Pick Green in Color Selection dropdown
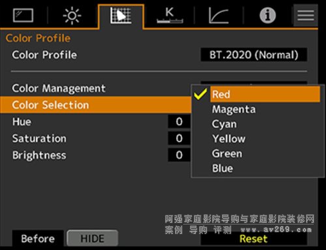 click(227, 153)
